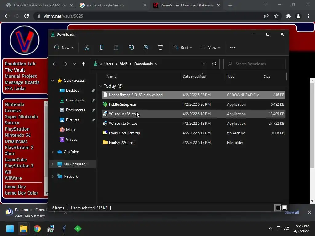Open the recent locations dropdown arrow
315x236 pixels.
74,64
